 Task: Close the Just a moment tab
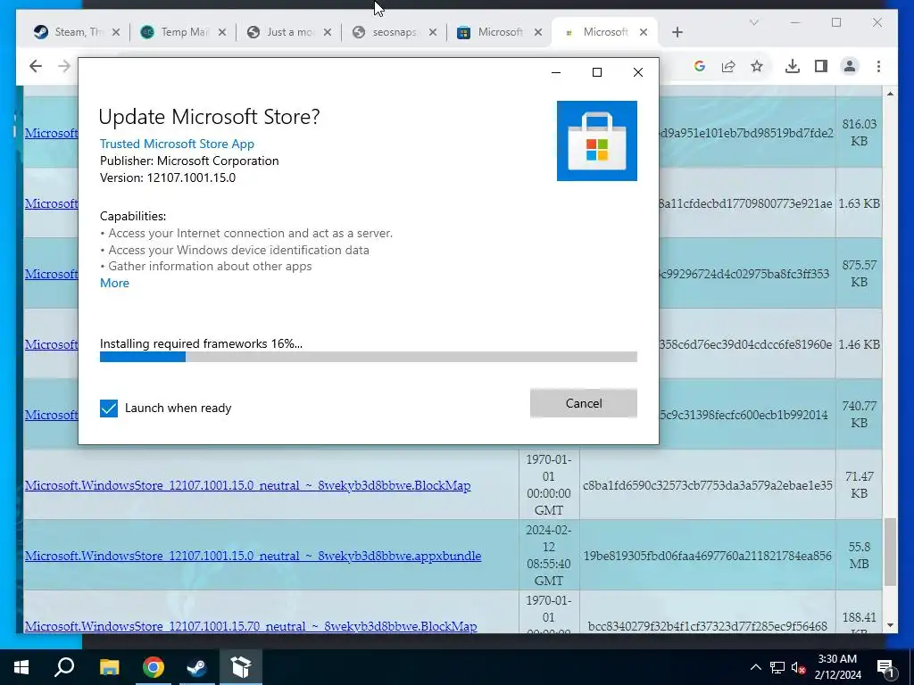click(x=328, y=32)
